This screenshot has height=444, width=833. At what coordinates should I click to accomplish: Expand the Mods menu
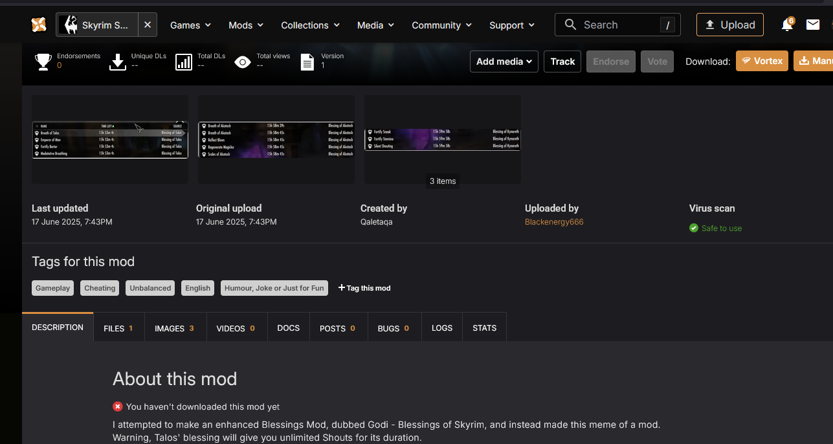pos(246,25)
